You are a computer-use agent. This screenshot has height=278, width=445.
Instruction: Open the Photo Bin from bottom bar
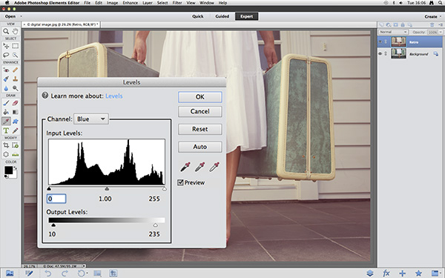coord(10,273)
